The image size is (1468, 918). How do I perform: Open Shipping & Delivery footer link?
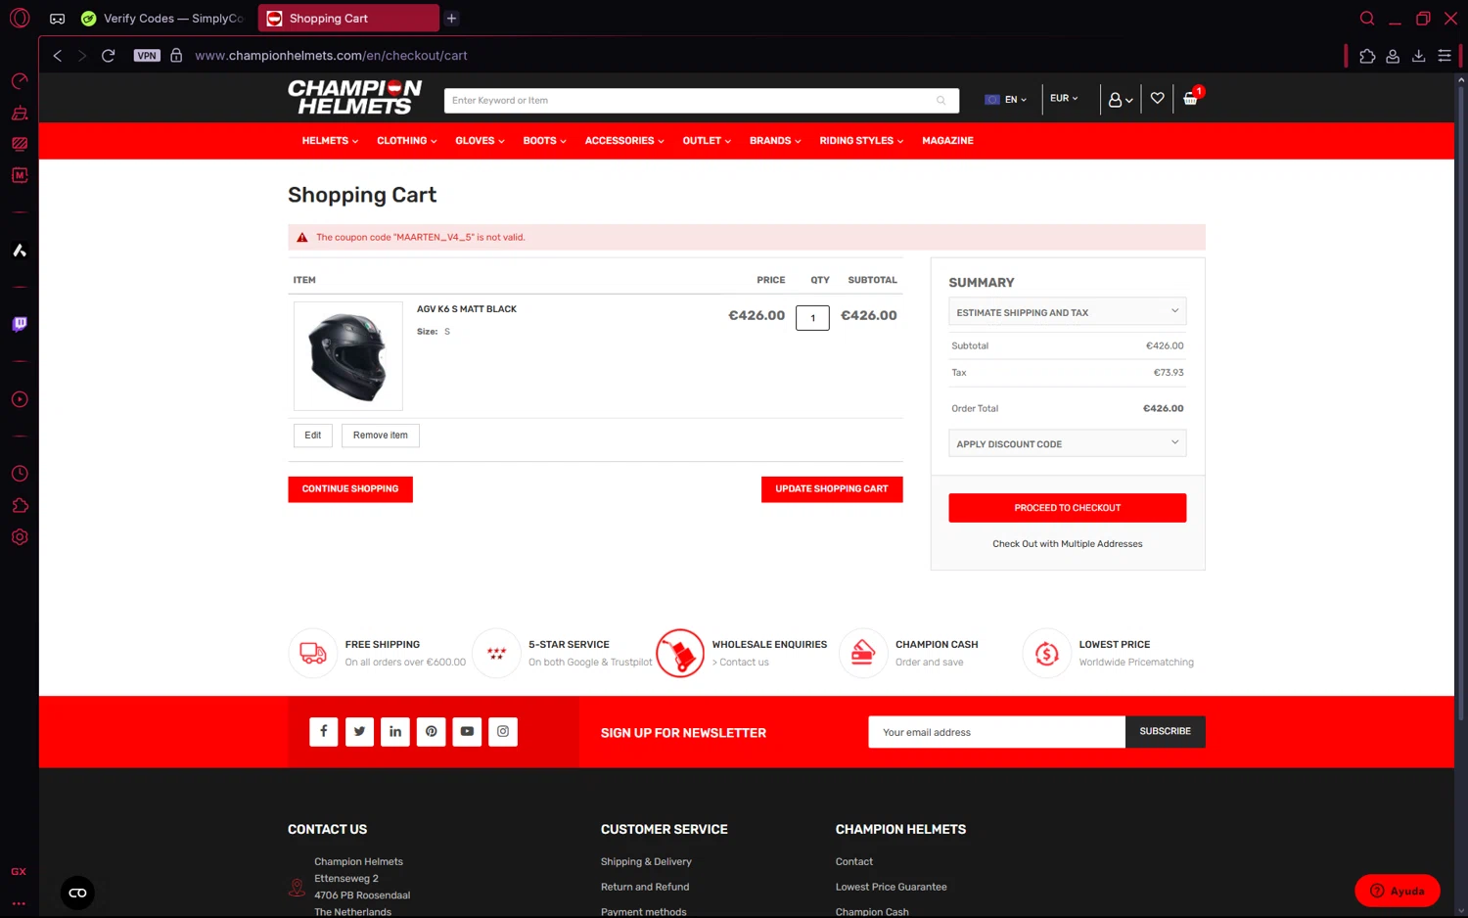point(646,862)
